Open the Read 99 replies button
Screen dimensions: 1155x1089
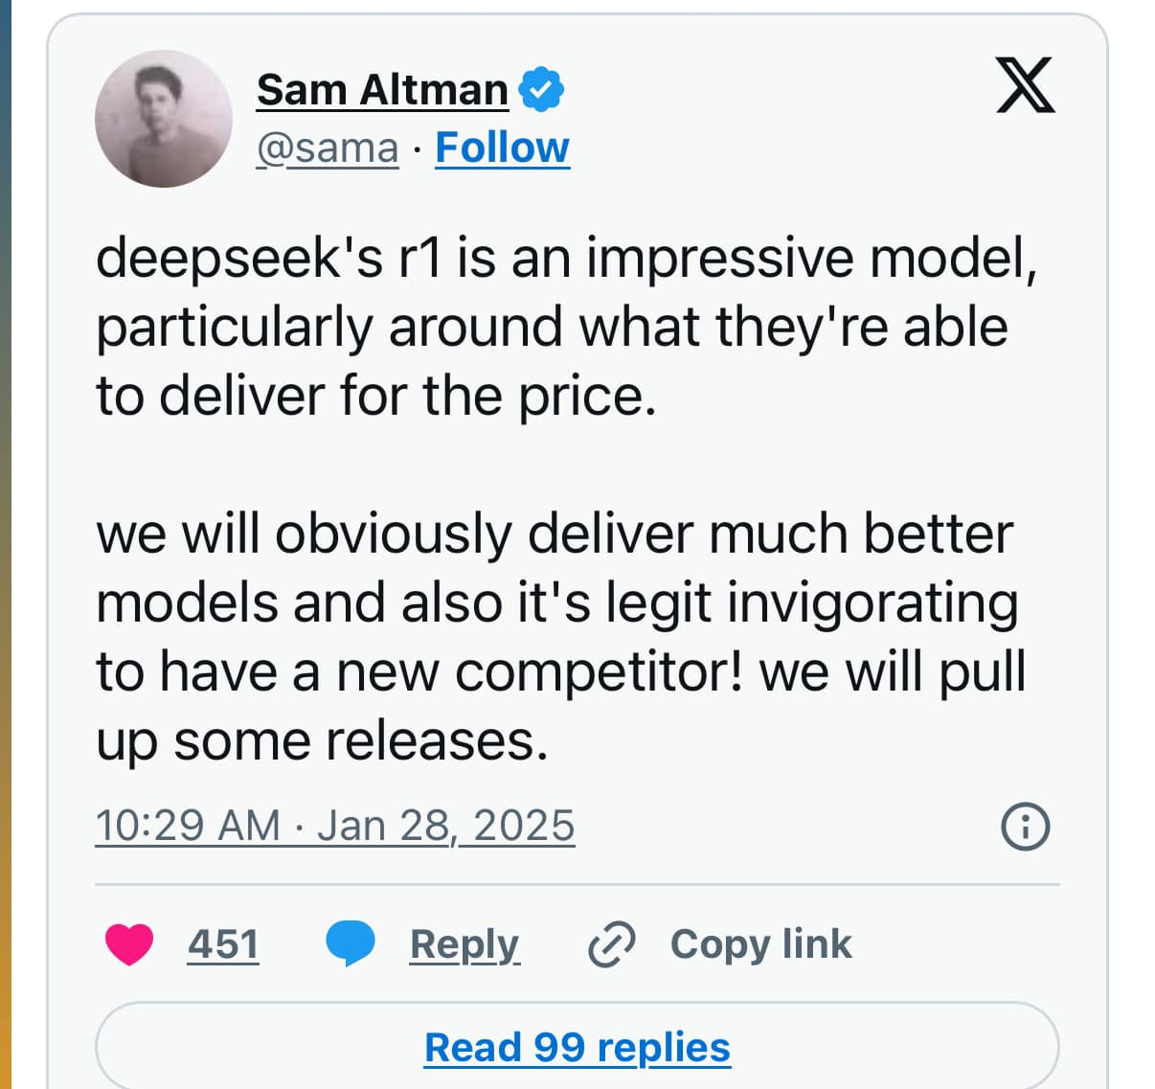(x=577, y=1047)
